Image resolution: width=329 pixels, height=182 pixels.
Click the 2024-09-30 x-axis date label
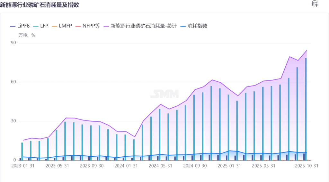pyautogui.click(x=195, y=166)
